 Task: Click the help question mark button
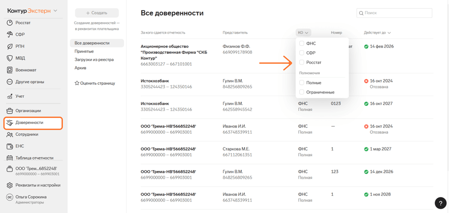pyautogui.click(x=440, y=203)
